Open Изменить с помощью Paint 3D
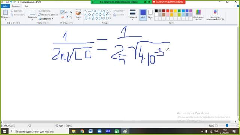 [x=215, y=15]
